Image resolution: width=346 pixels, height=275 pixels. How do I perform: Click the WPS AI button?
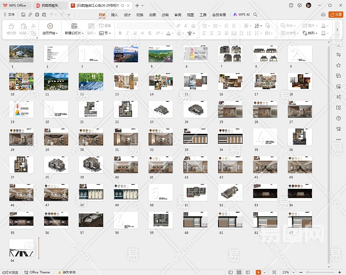[x=241, y=15]
